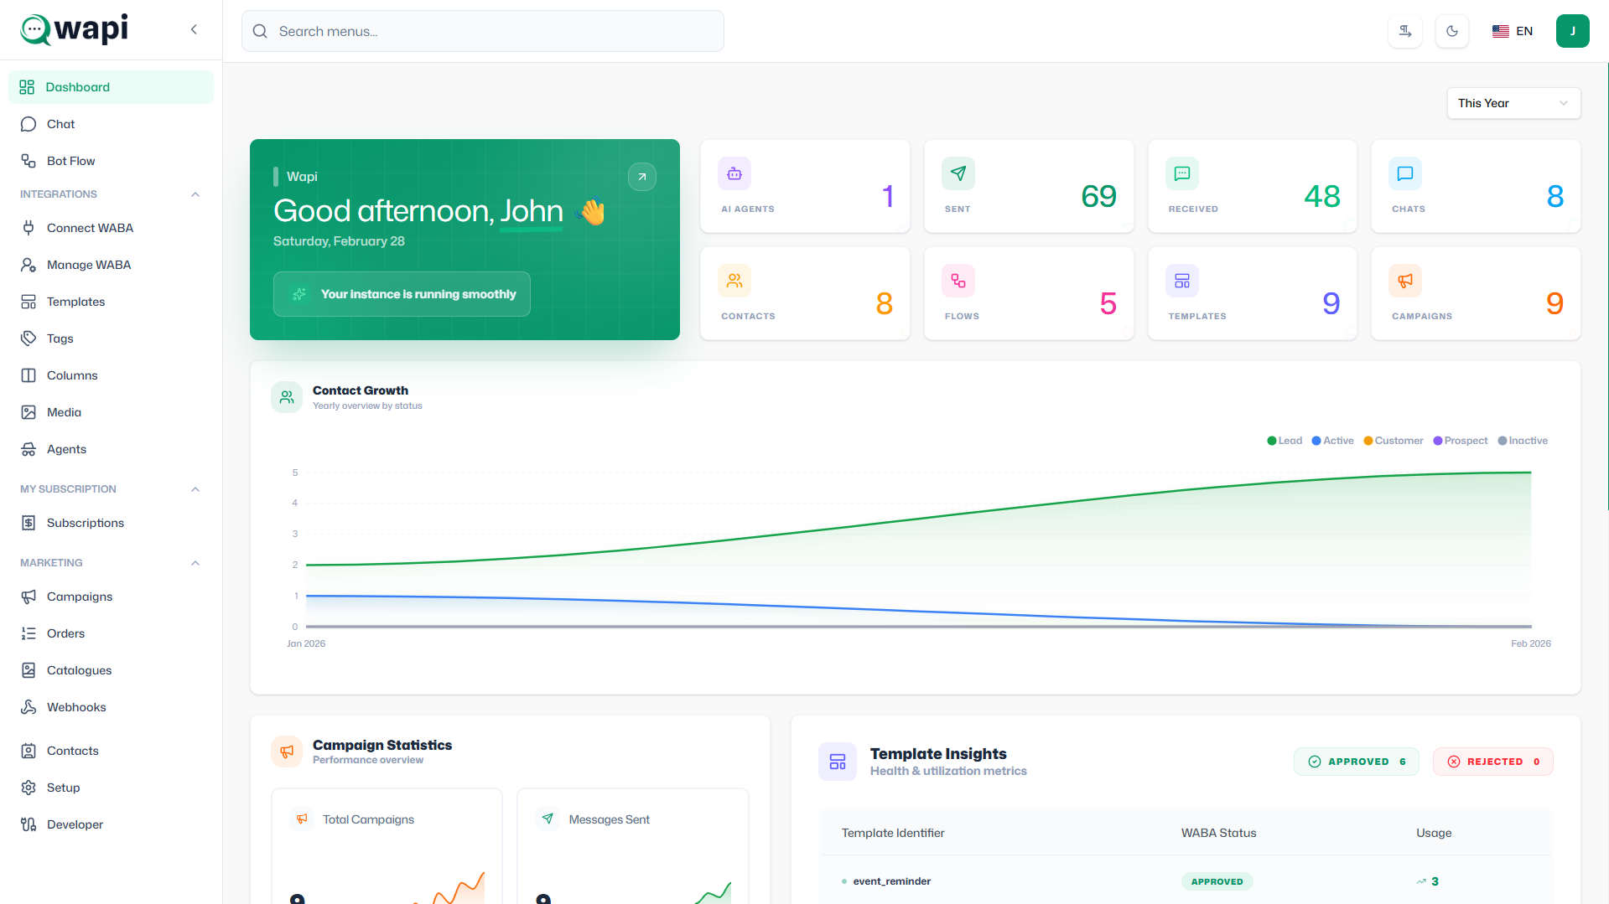The width and height of the screenshot is (1609, 904).
Task: Click the Setup gear icon
Action: pos(29,788)
